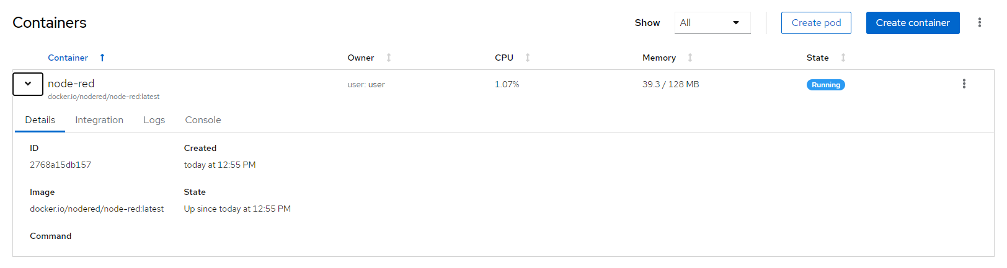Open the node-red row actions kebab menu
The image size is (1007, 268).
coord(964,84)
